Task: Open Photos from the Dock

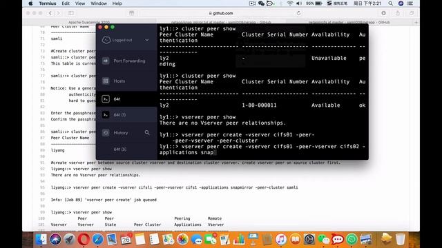Action: coord(182,239)
